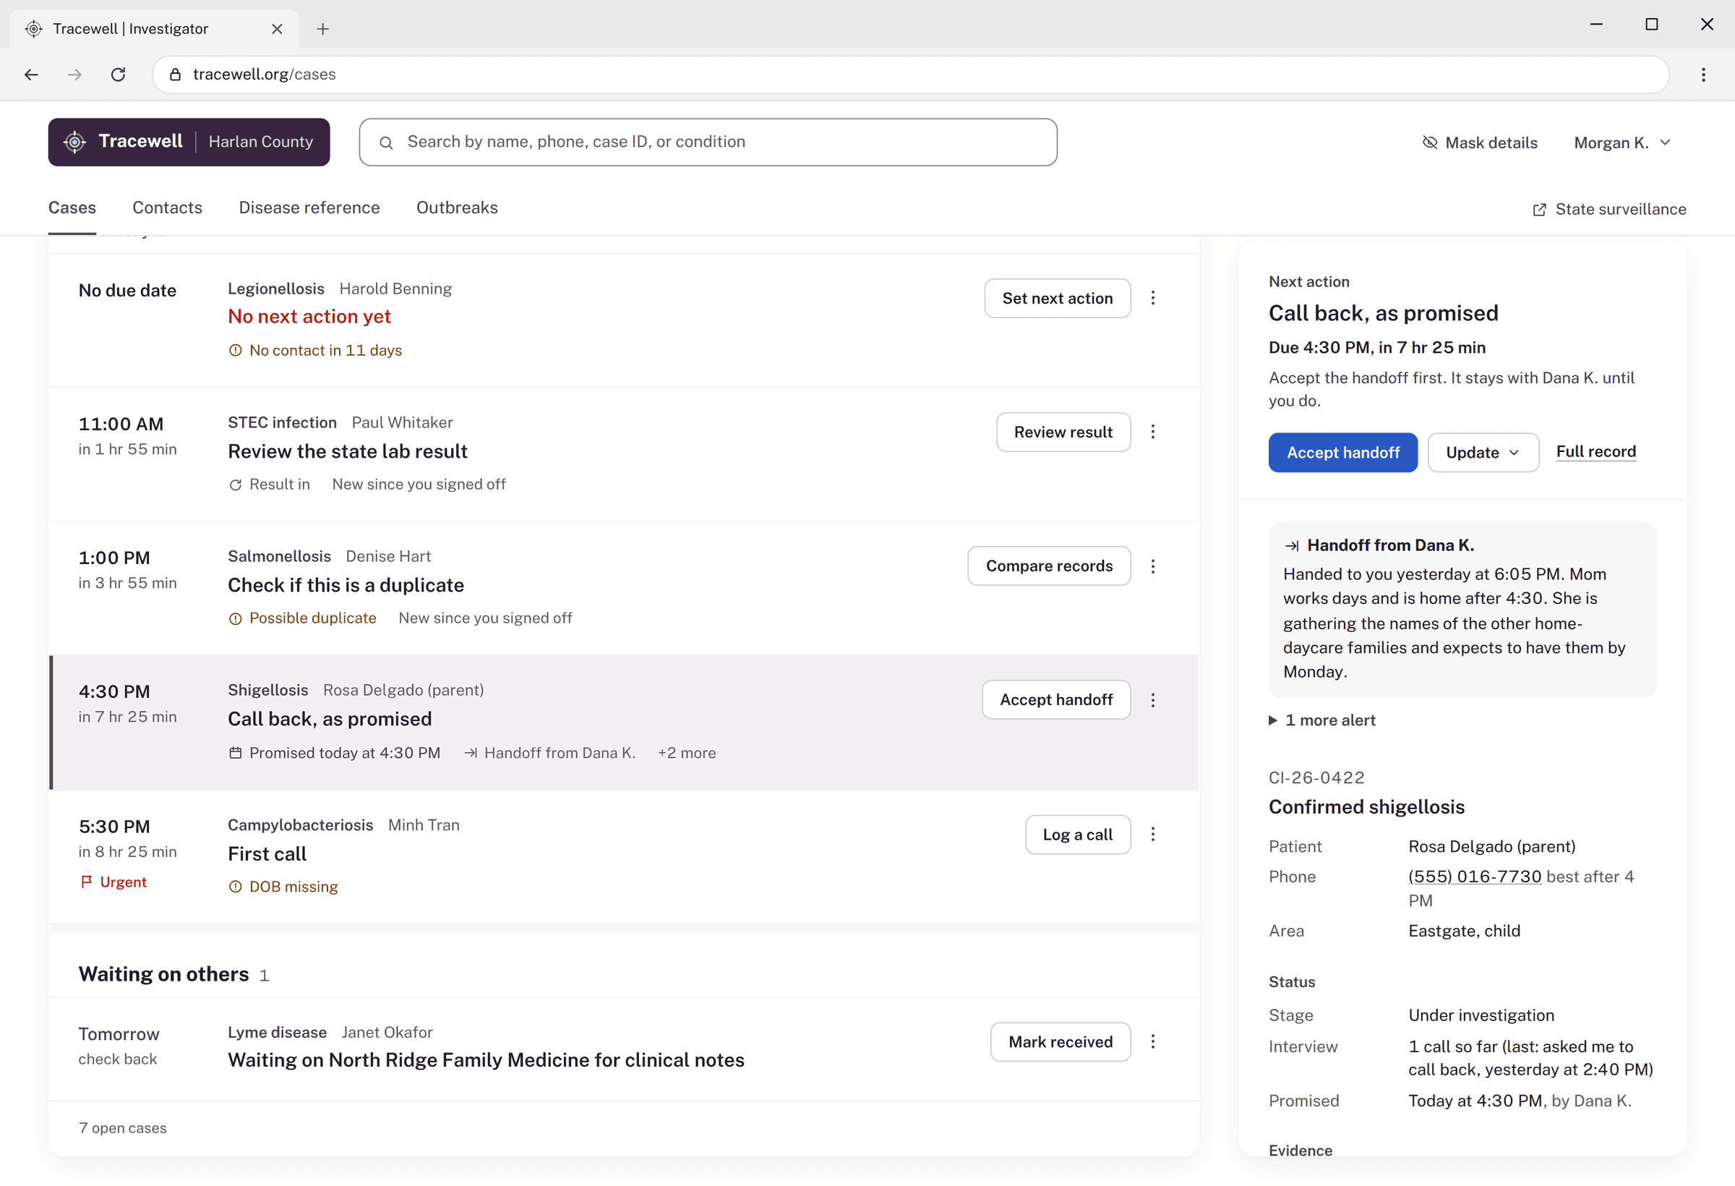Click the search magnifier icon
The image size is (1735, 1186).
coord(386,142)
